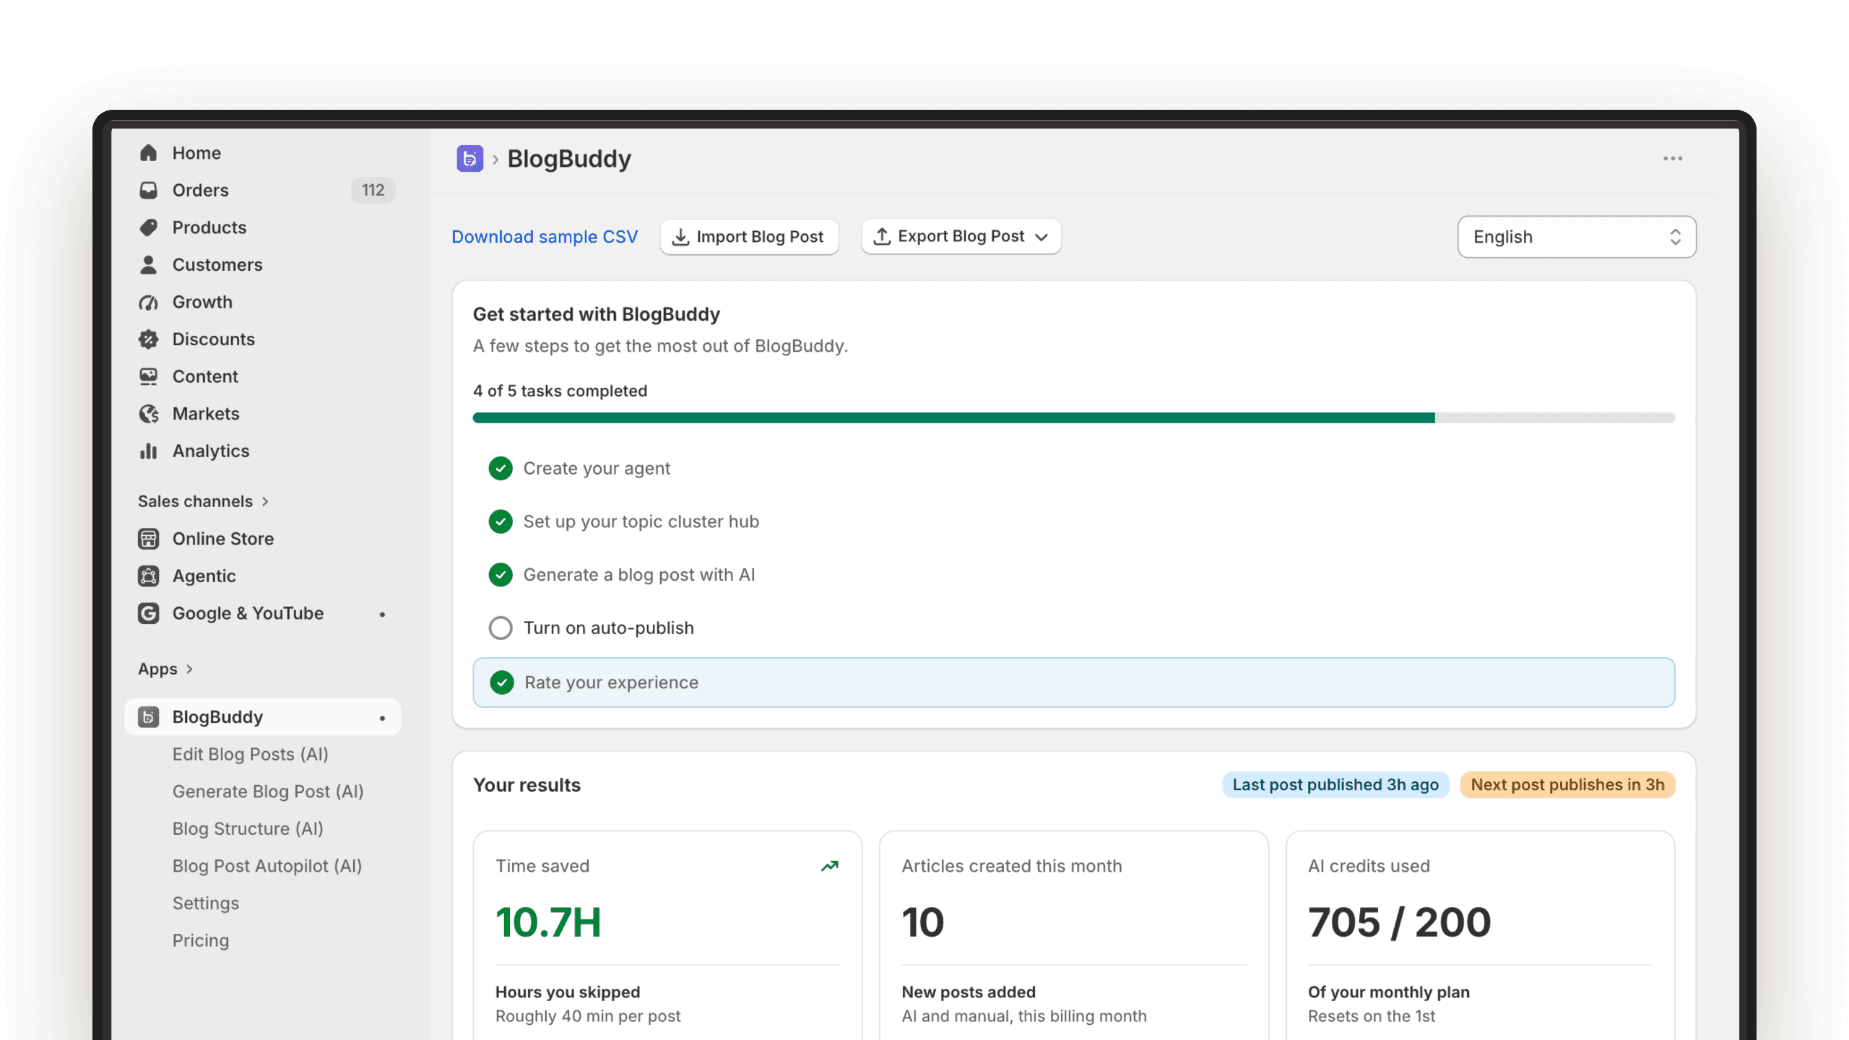This screenshot has height=1040, width=1849.
Task: Click the Last post published 3h ago badge
Action: 1335,785
